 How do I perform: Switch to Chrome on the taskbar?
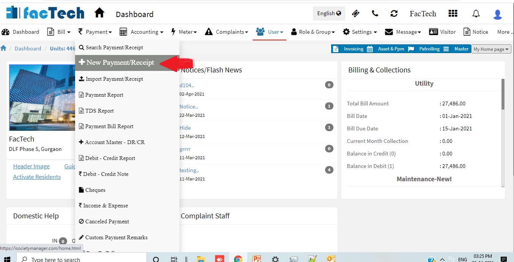pos(238,259)
